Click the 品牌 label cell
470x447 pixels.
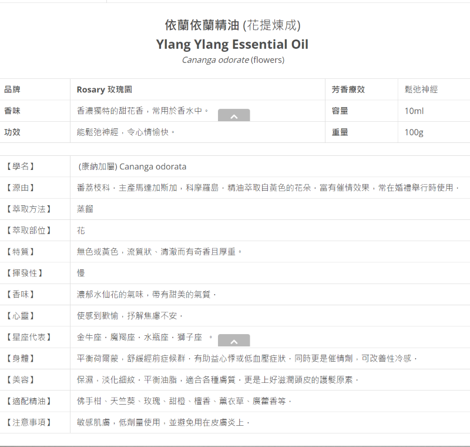12,89
